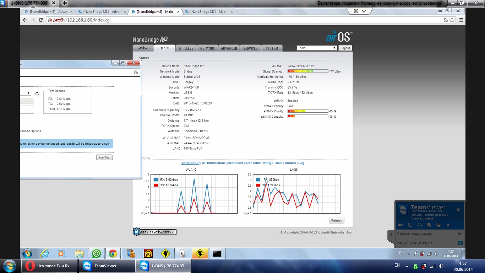Screen dimensions: 485x273
Task: Reload the page in the browser
Action: tap(41, 20)
